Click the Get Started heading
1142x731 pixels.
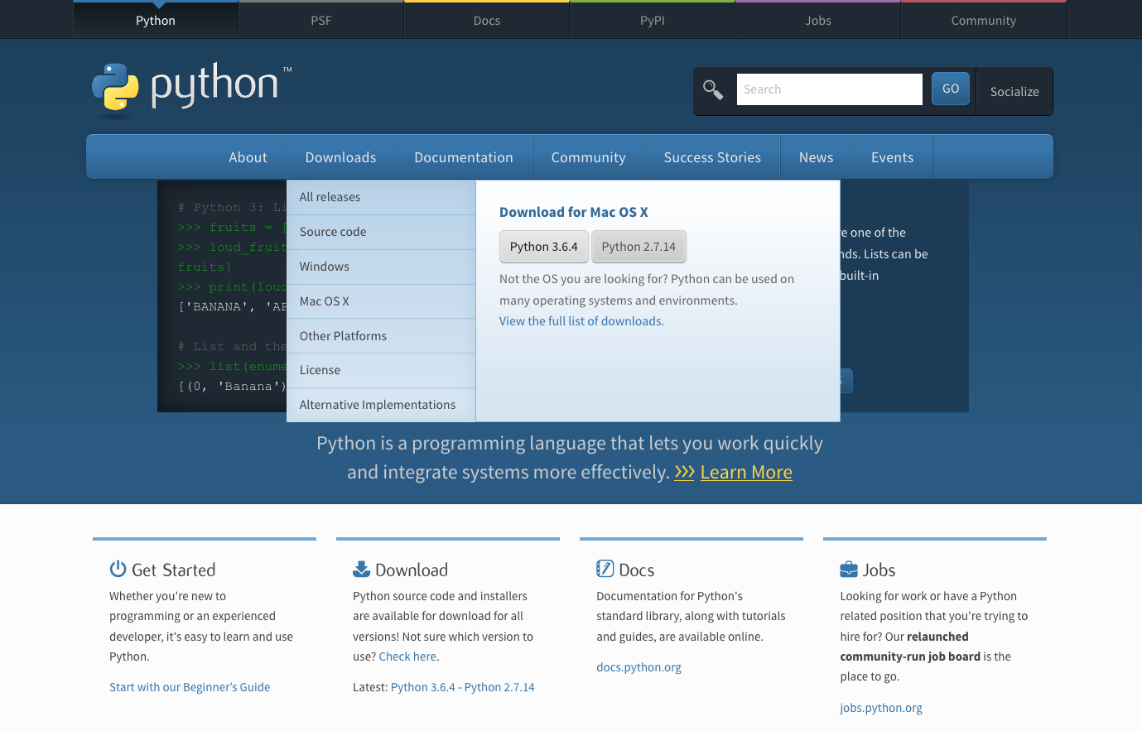[173, 570]
